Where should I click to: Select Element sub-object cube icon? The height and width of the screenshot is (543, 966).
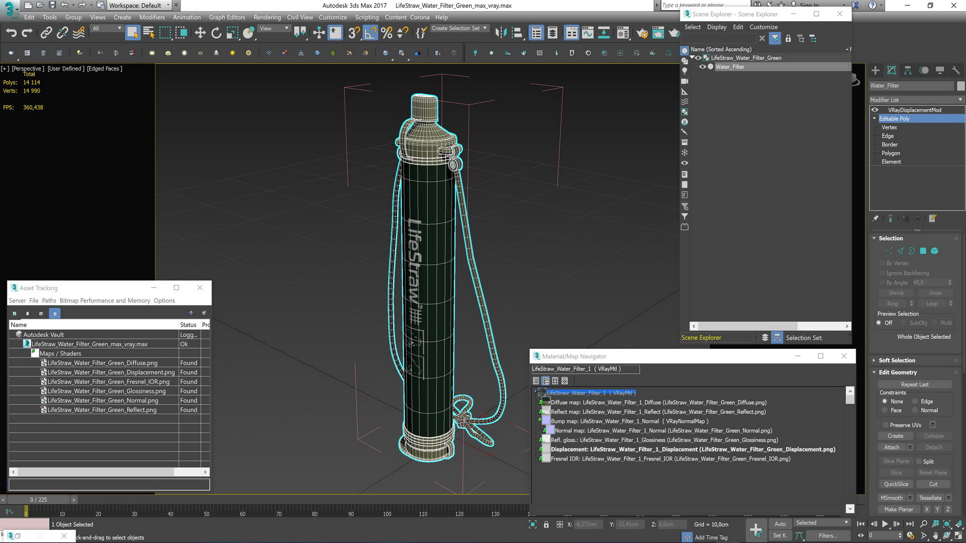[934, 251]
